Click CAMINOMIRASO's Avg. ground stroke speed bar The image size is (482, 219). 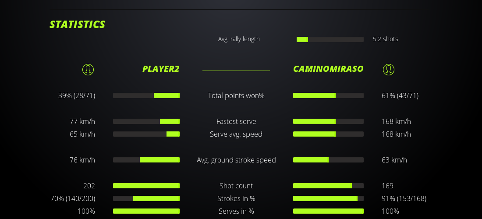(x=328, y=160)
